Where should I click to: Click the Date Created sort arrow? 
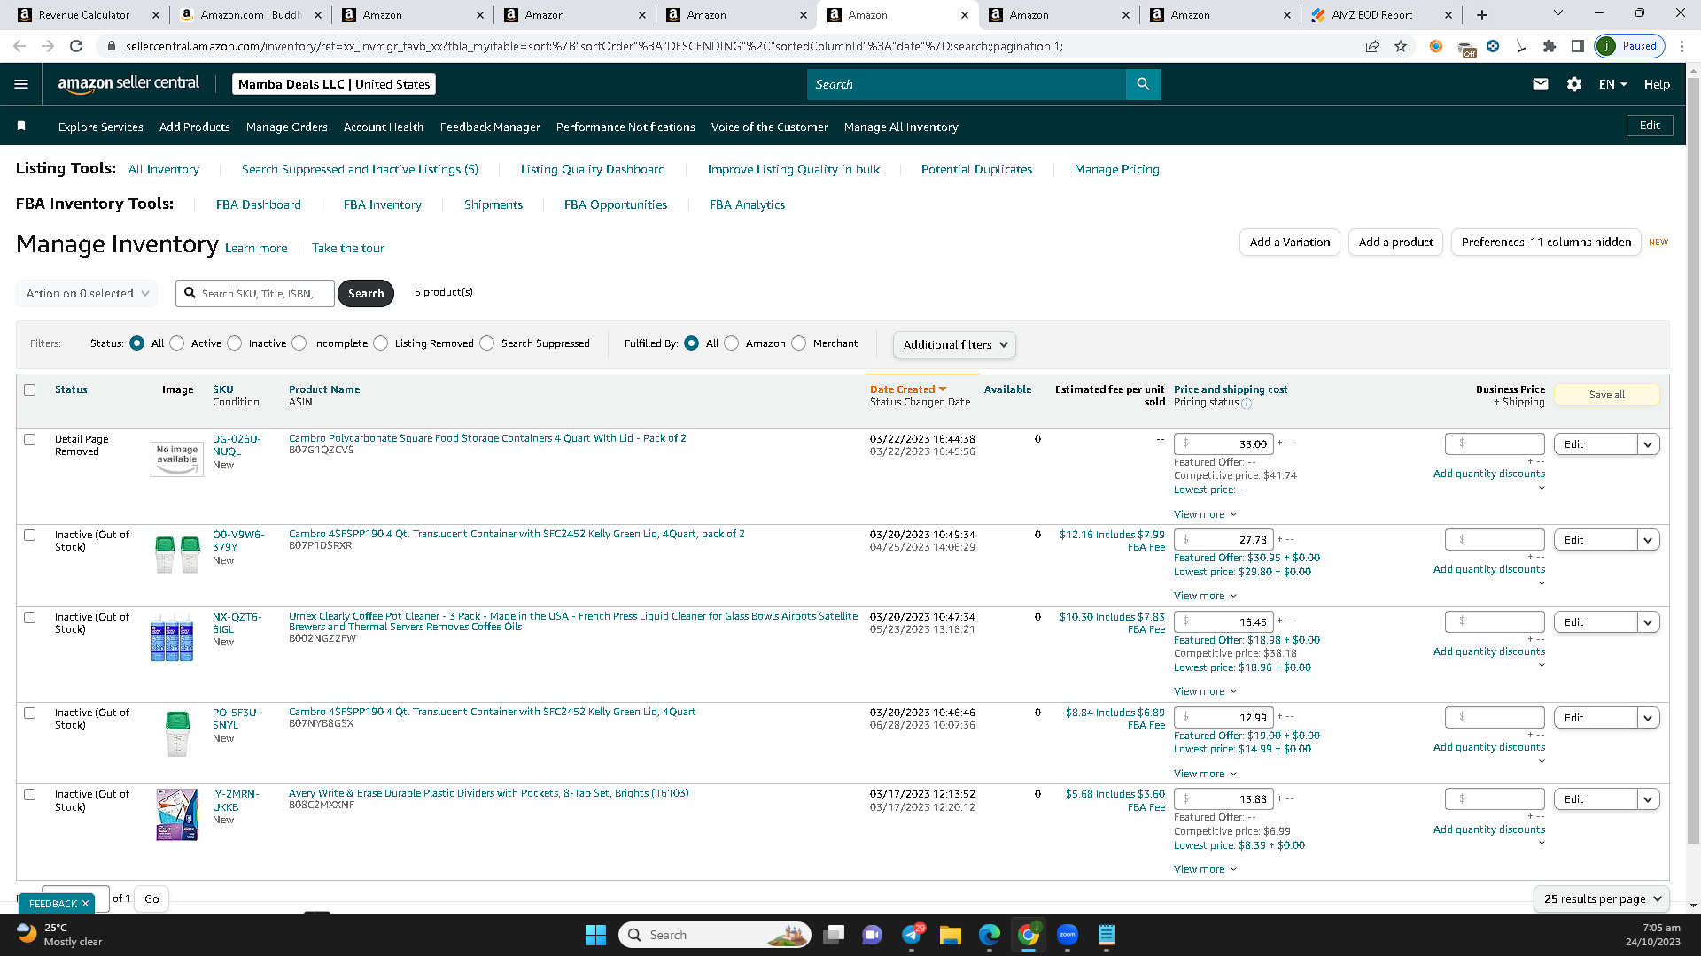tap(943, 389)
